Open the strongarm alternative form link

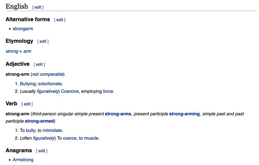[x=23, y=29]
